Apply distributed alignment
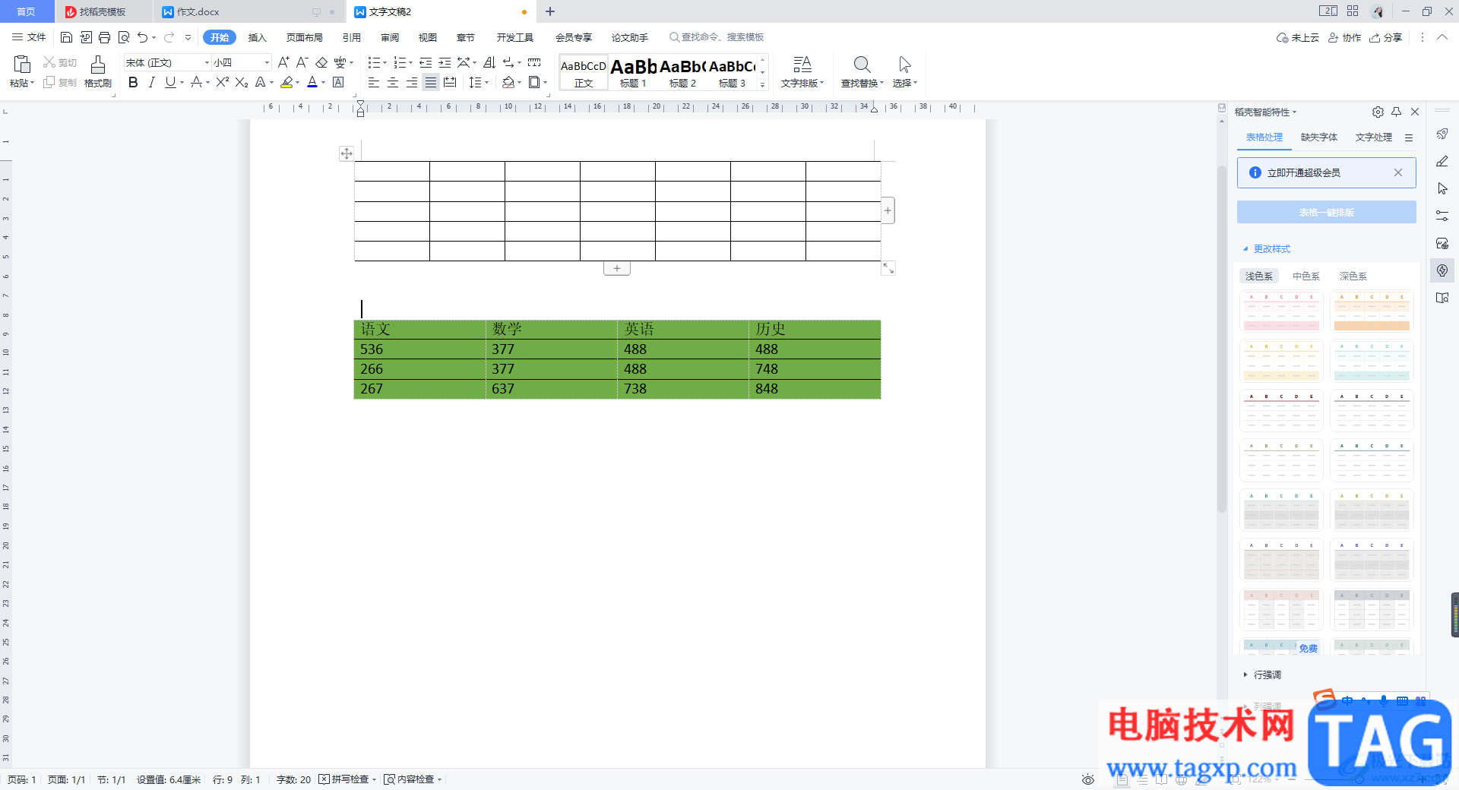The height and width of the screenshot is (790, 1459). tap(450, 82)
